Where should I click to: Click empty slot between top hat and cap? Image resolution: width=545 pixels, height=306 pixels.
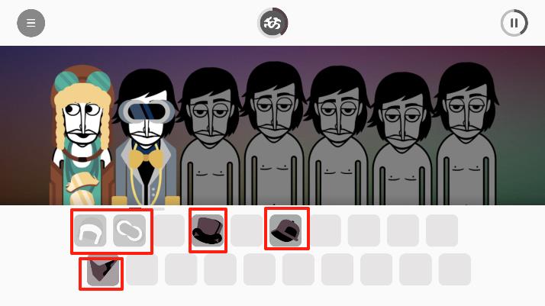(x=247, y=230)
